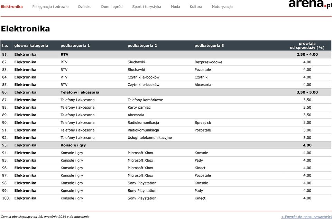Click the prowizja od sprzedaży header

tap(307, 46)
